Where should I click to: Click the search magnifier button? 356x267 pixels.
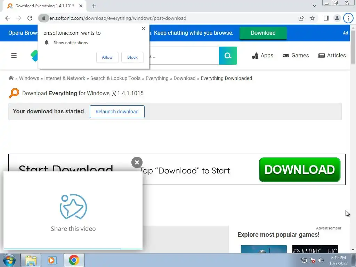point(228,56)
